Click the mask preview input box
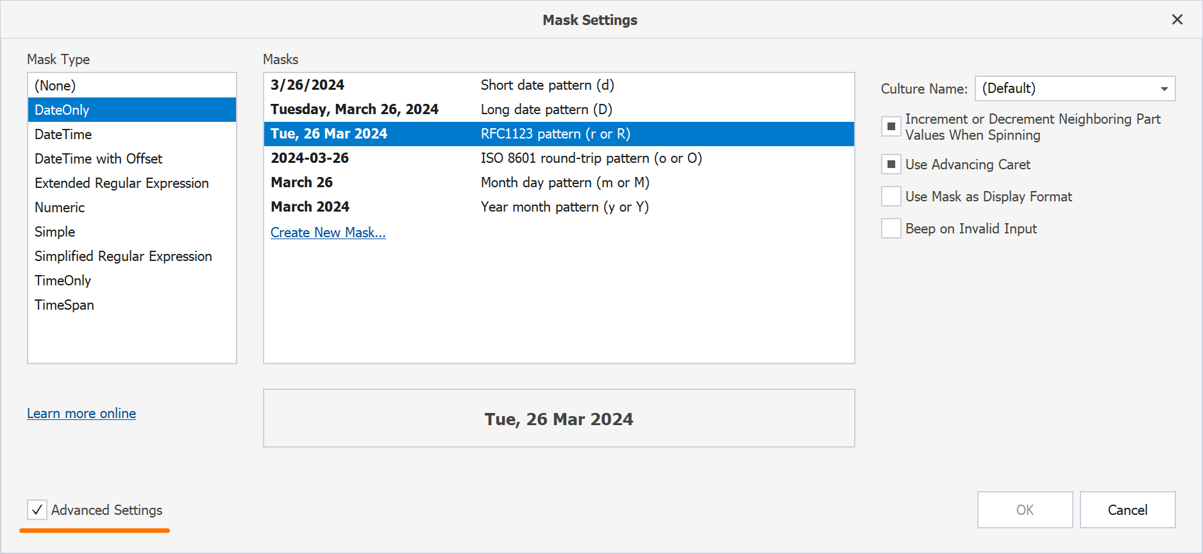The height and width of the screenshot is (554, 1203). pyautogui.click(x=559, y=418)
